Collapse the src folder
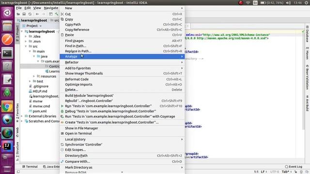 26,46
